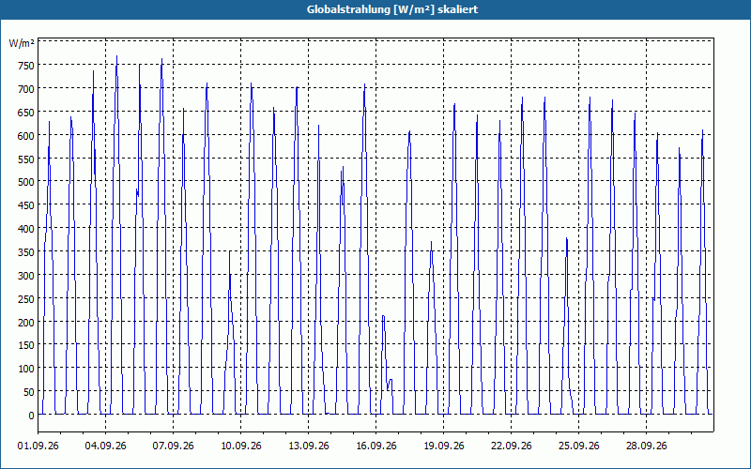
Task: Pick the 13.09.26 date label
Action: (x=309, y=446)
